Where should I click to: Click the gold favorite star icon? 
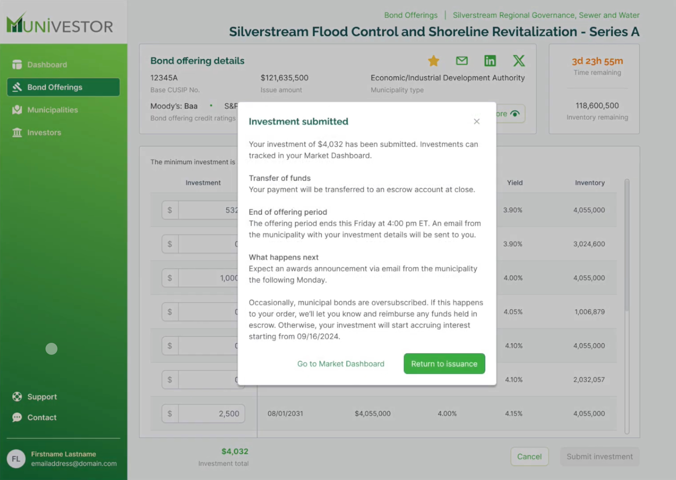tap(433, 61)
